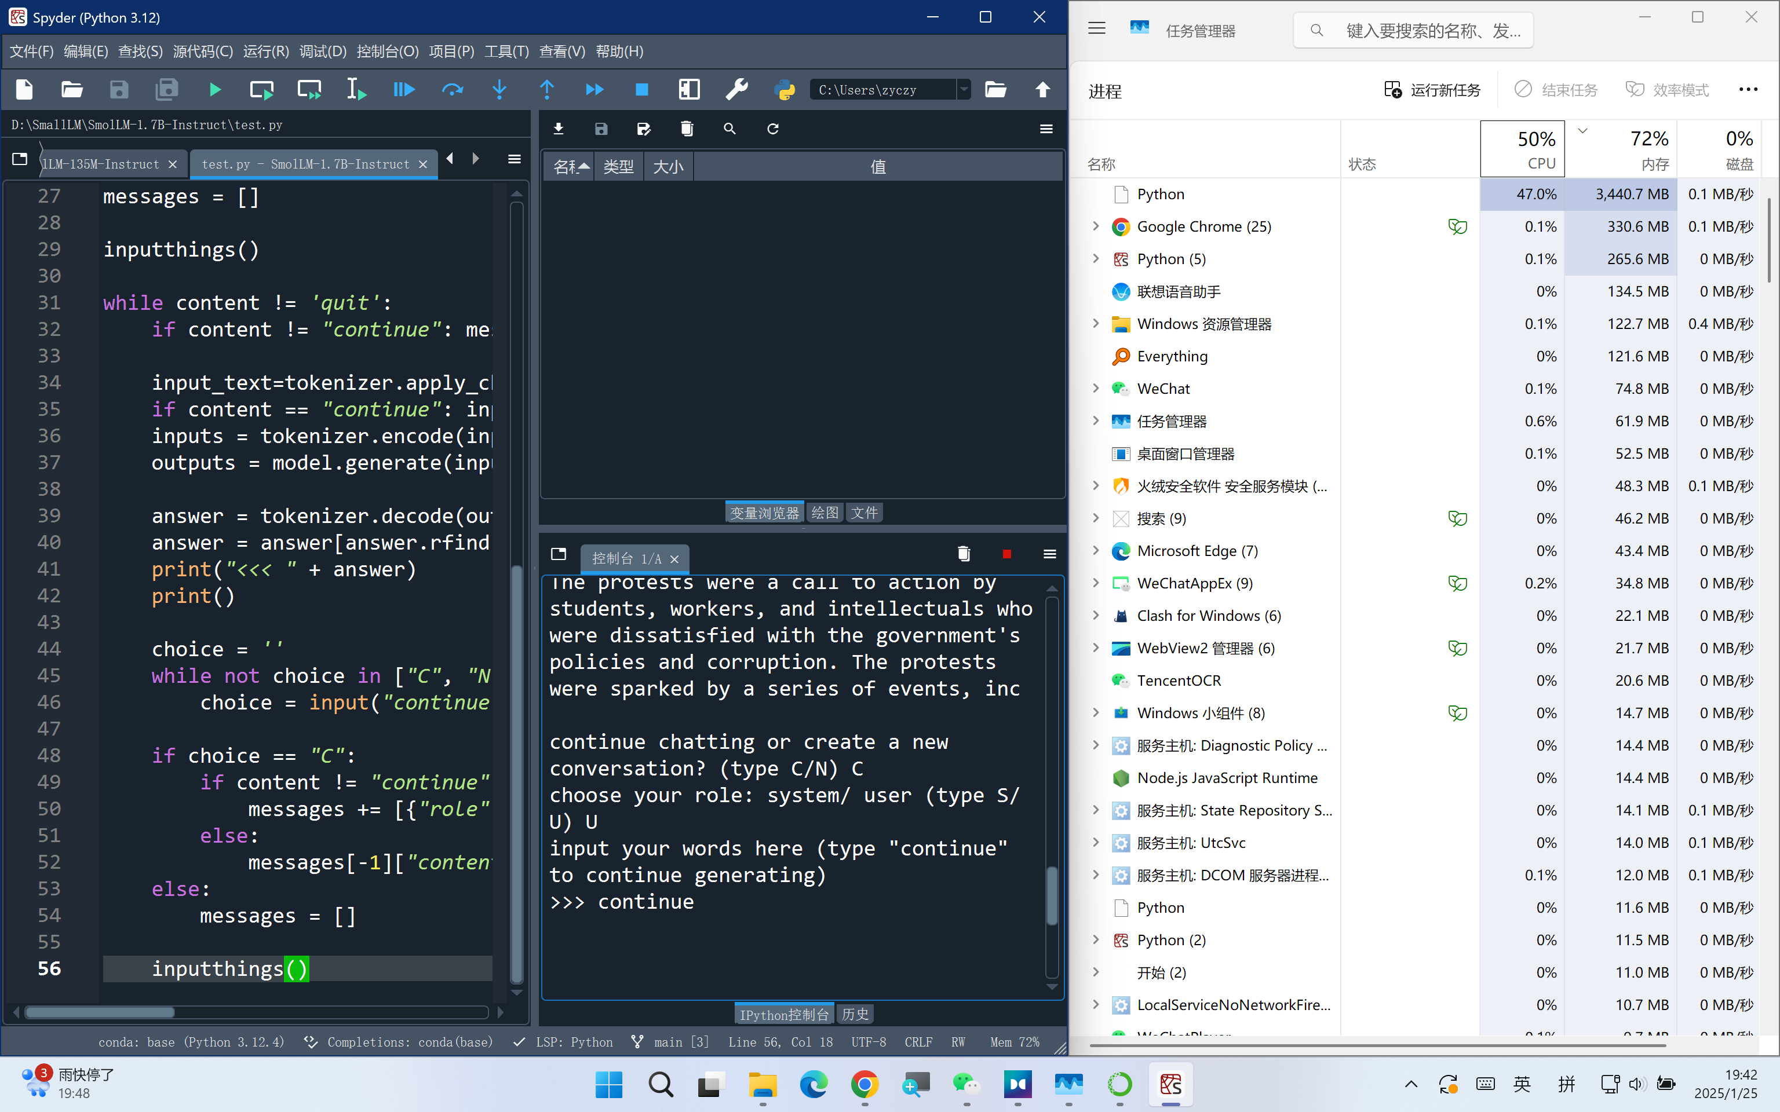Viewport: 1780px width, 1112px height.
Task: Switch to the 绘图 tab
Action: (825, 513)
